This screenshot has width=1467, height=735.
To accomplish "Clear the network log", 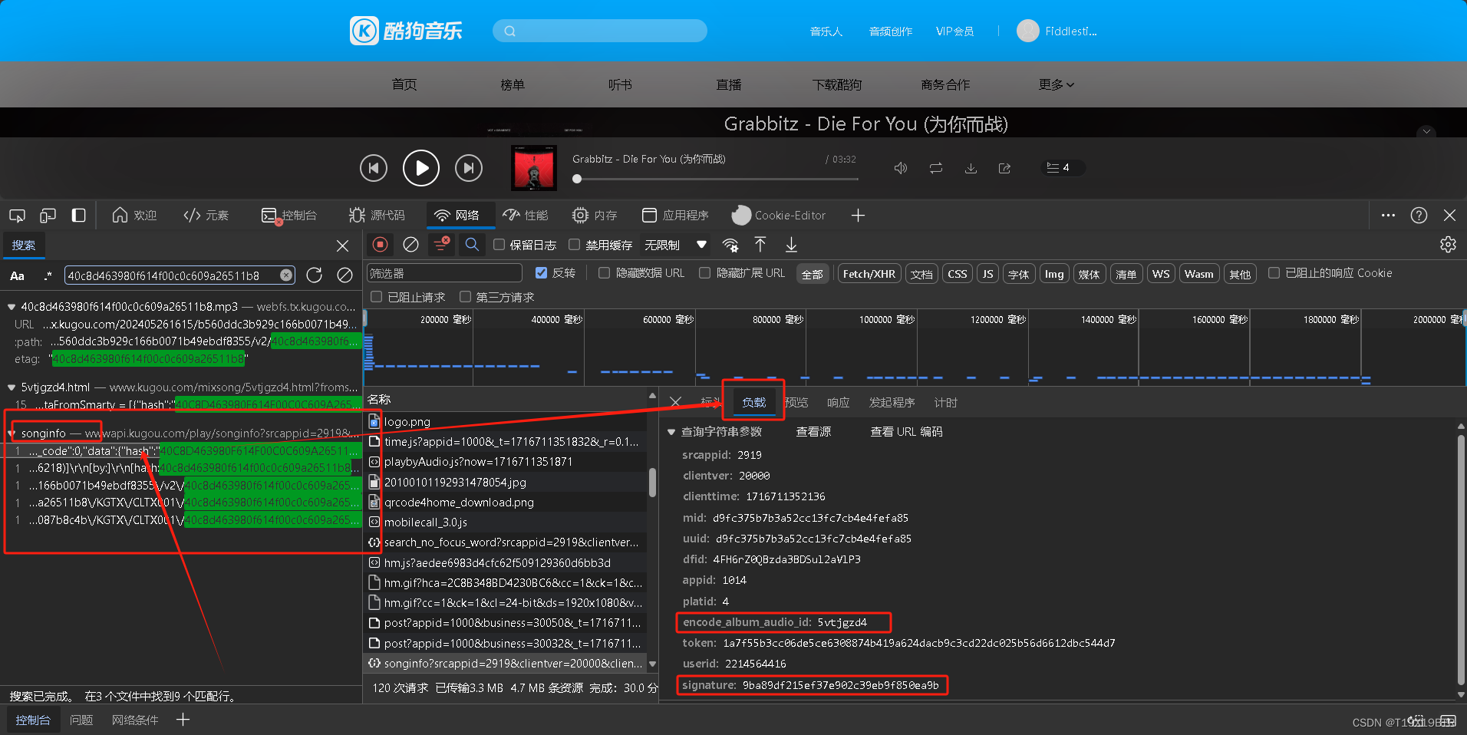I will tap(410, 245).
